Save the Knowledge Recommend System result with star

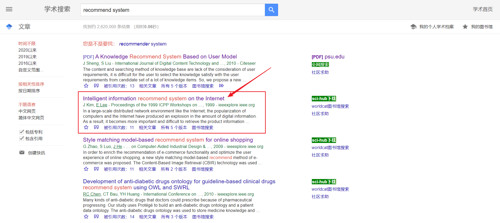86,86
